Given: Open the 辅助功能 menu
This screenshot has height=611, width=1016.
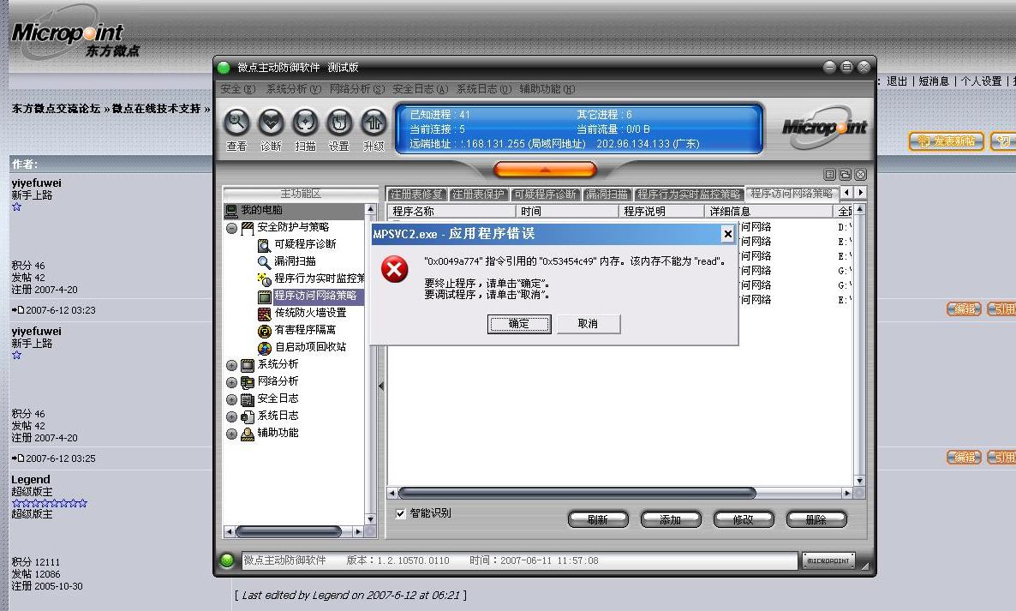Looking at the screenshot, I should pos(547,89).
